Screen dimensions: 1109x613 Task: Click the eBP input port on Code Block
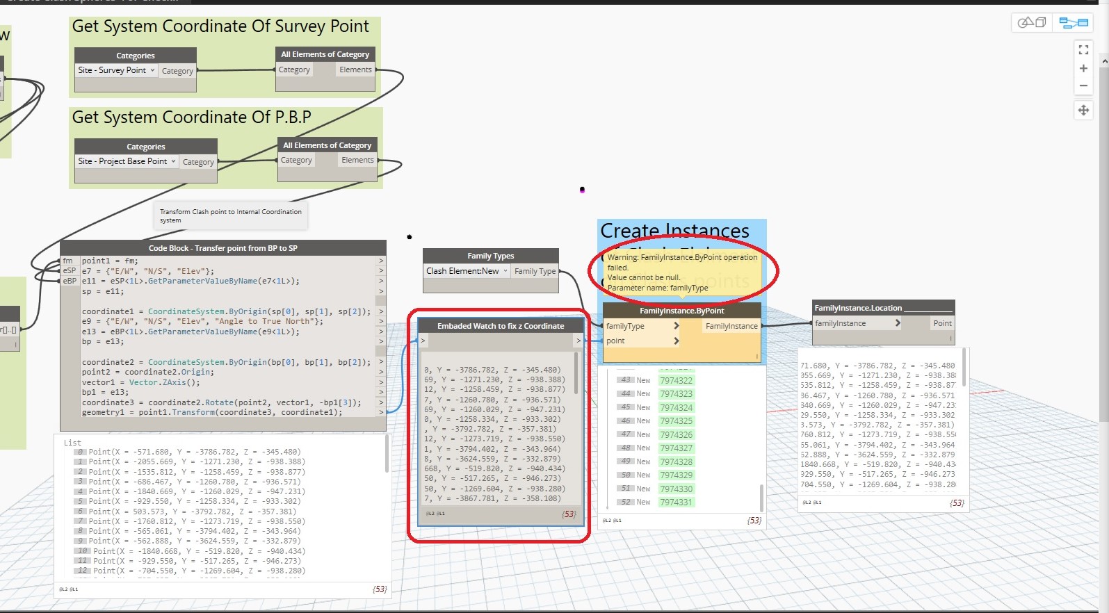(70, 281)
